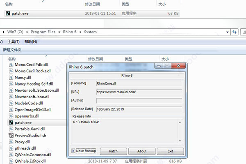Click the URL field with rhino3d.com
Image resolution: width=246 pixels, height=164 pixels.
(139, 92)
